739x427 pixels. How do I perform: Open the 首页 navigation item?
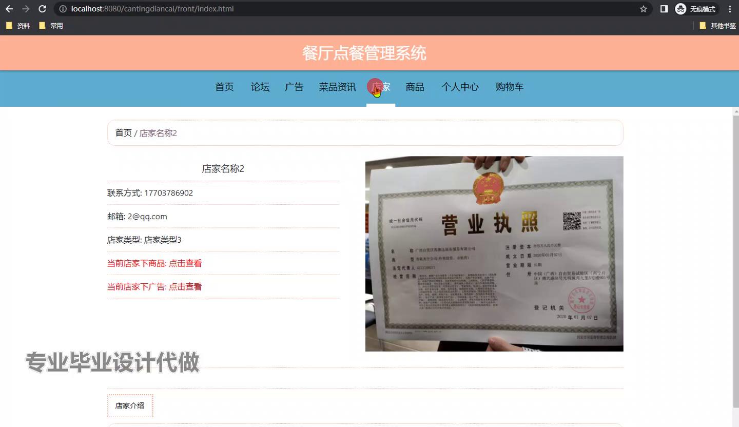[224, 87]
